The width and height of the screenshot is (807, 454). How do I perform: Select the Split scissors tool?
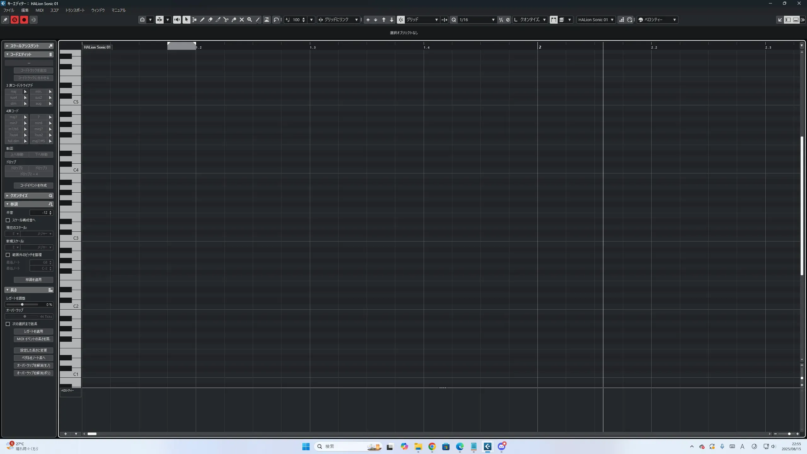coord(226,20)
